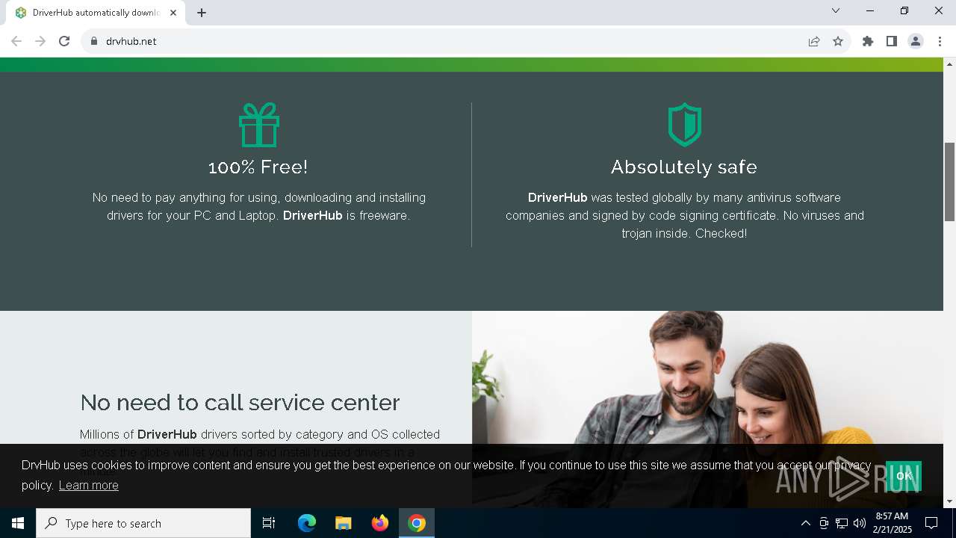The image size is (956, 538).
Task: Click the page vertical scrollbar thumb
Action: (949, 182)
